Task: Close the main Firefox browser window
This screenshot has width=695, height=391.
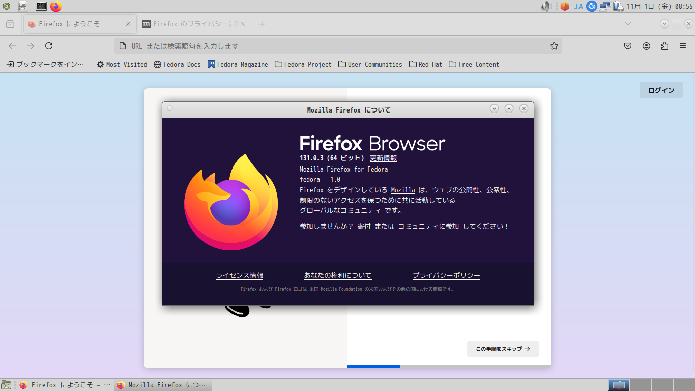Action: (688, 23)
